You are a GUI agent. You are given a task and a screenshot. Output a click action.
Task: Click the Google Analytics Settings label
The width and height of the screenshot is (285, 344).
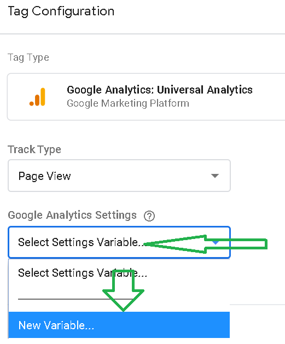[72, 215]
